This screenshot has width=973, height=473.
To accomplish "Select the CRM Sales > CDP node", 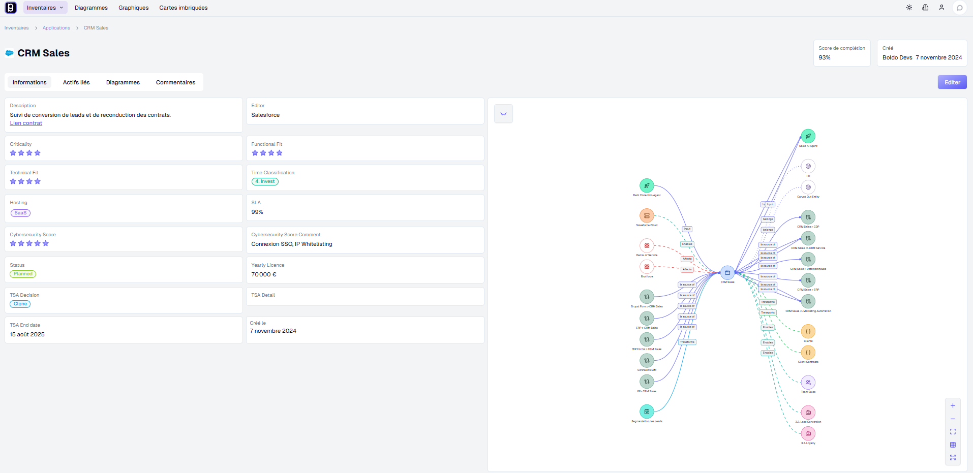I will point(808,217).
